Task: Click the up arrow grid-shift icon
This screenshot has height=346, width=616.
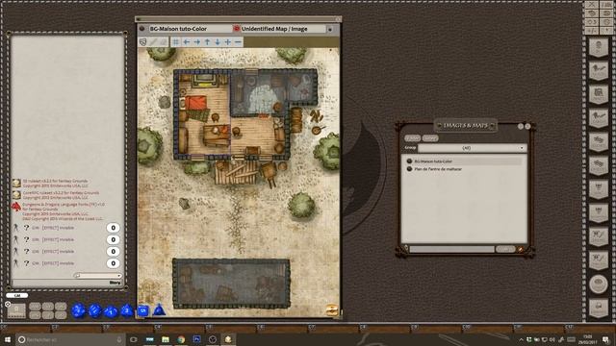Action: pos(207,42)
